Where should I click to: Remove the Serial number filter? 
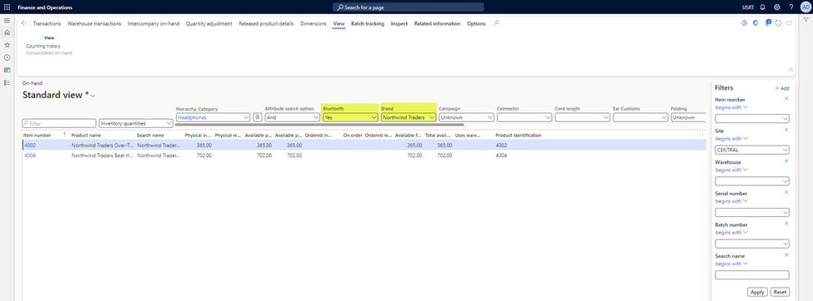786,192
